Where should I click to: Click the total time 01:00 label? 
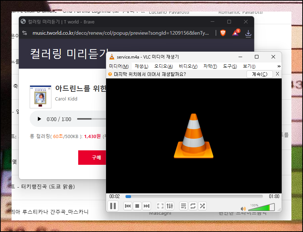pyautogui.click(x=274, y=196)
